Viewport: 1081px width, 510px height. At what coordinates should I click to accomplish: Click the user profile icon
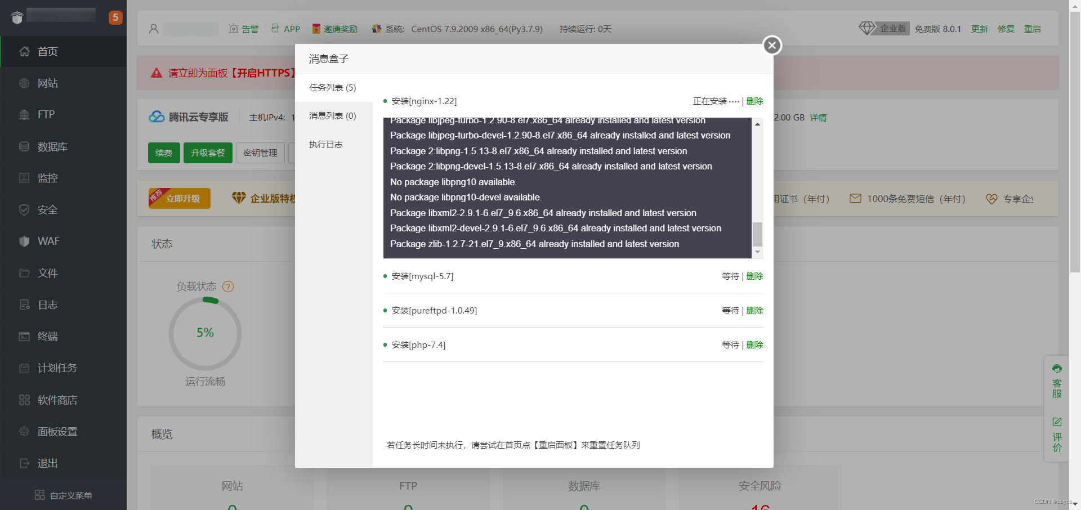click(x=153, y=29)
